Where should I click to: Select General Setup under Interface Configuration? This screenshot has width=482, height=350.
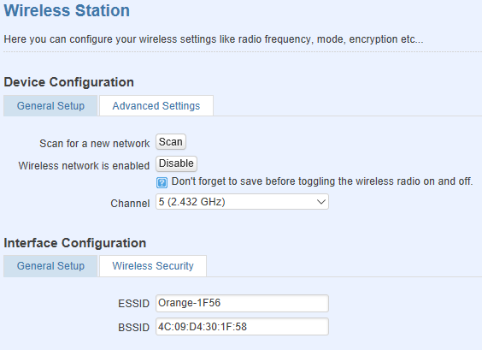50,266
